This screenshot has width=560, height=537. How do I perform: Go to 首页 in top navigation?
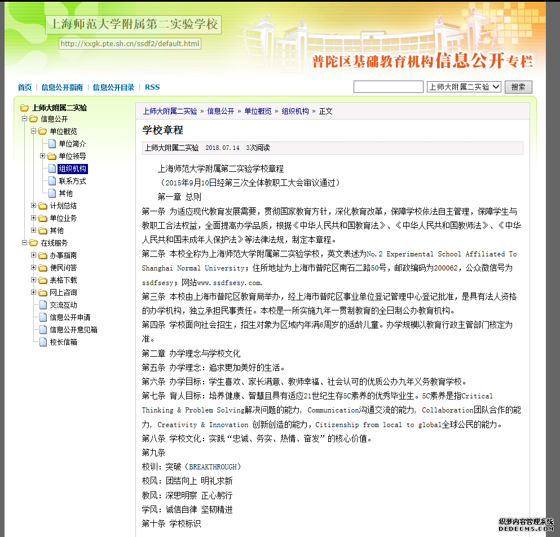coord(25,87)
